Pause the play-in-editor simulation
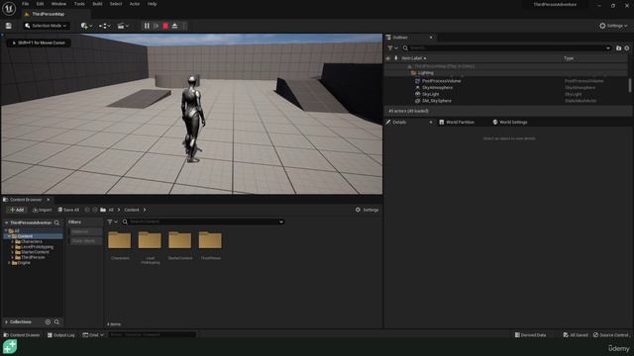 [x=147, y=26]
